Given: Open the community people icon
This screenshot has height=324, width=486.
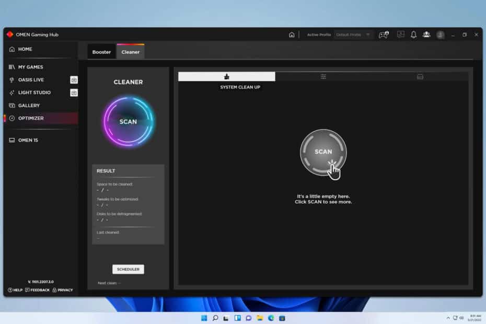Looking at the screenshot, I should click(426, 34).
